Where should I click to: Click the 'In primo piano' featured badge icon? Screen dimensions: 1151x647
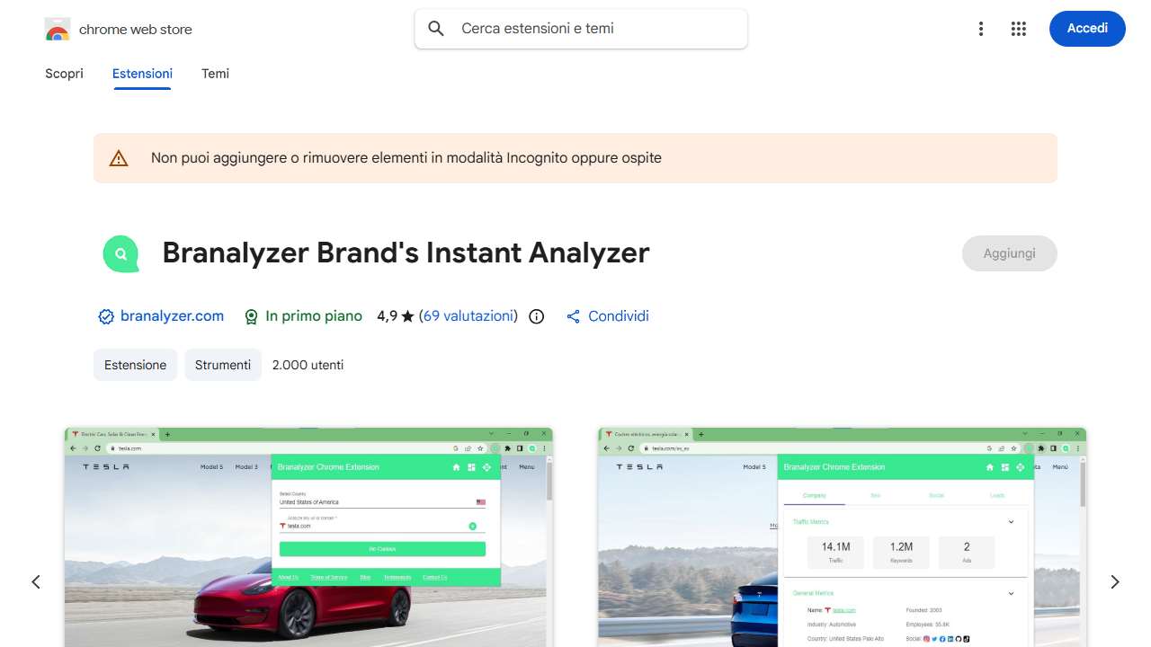251,316
